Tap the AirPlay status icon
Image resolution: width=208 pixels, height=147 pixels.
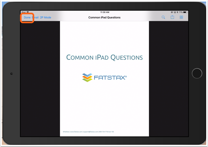(x=175, y=12)
